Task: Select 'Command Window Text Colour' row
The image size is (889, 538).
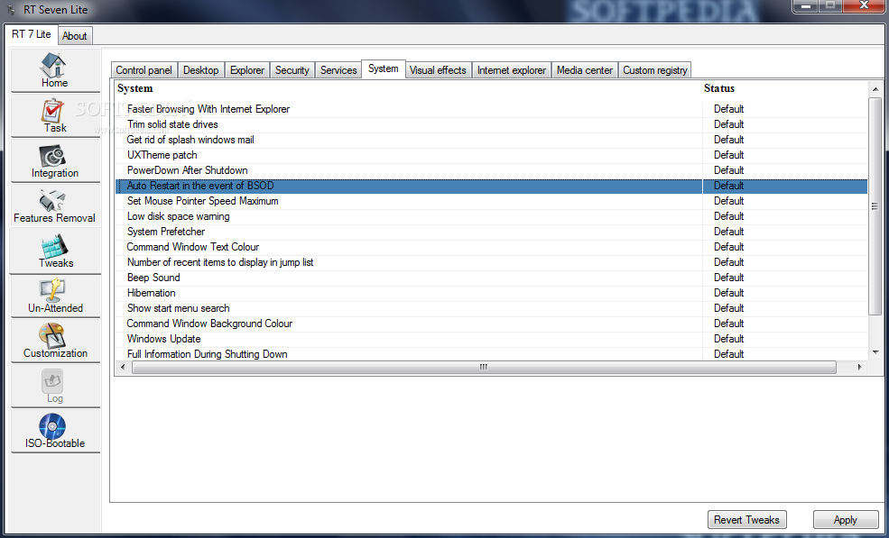Action: click(x=492, y=247)
